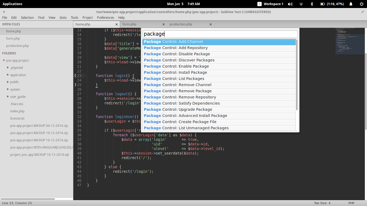Click the command palette list scrollbar
The image size is (367, 206).
(297, 75)
